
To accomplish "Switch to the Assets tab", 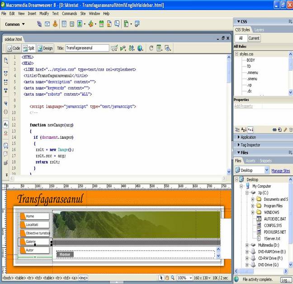I will (x=250, y=161).
